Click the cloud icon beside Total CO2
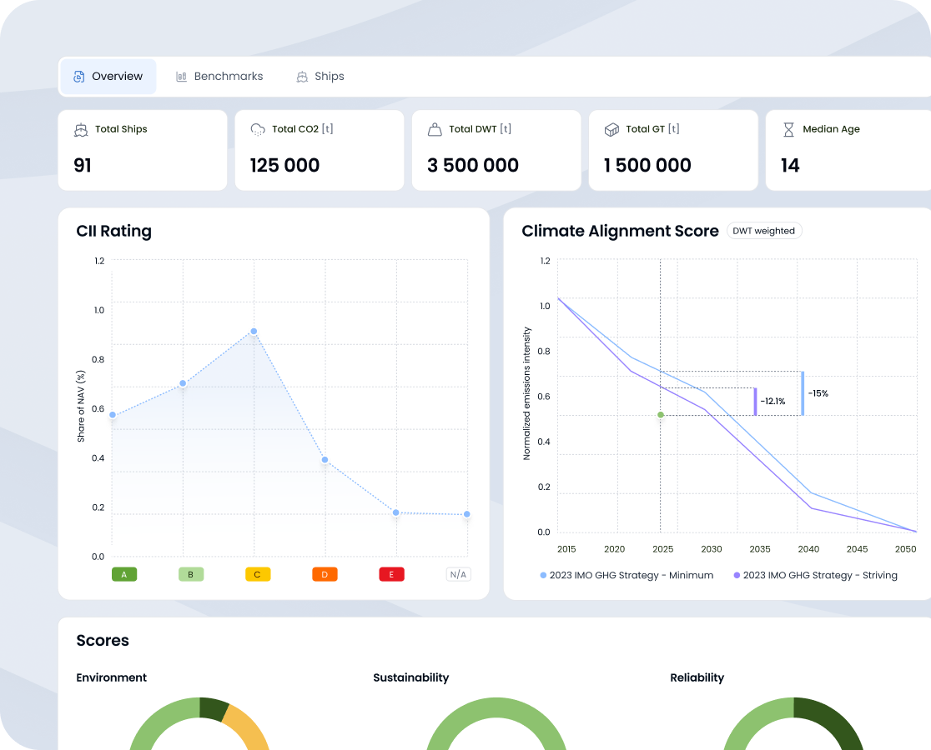The width and height of the screenshot is (931, 750). coord(258,130)
